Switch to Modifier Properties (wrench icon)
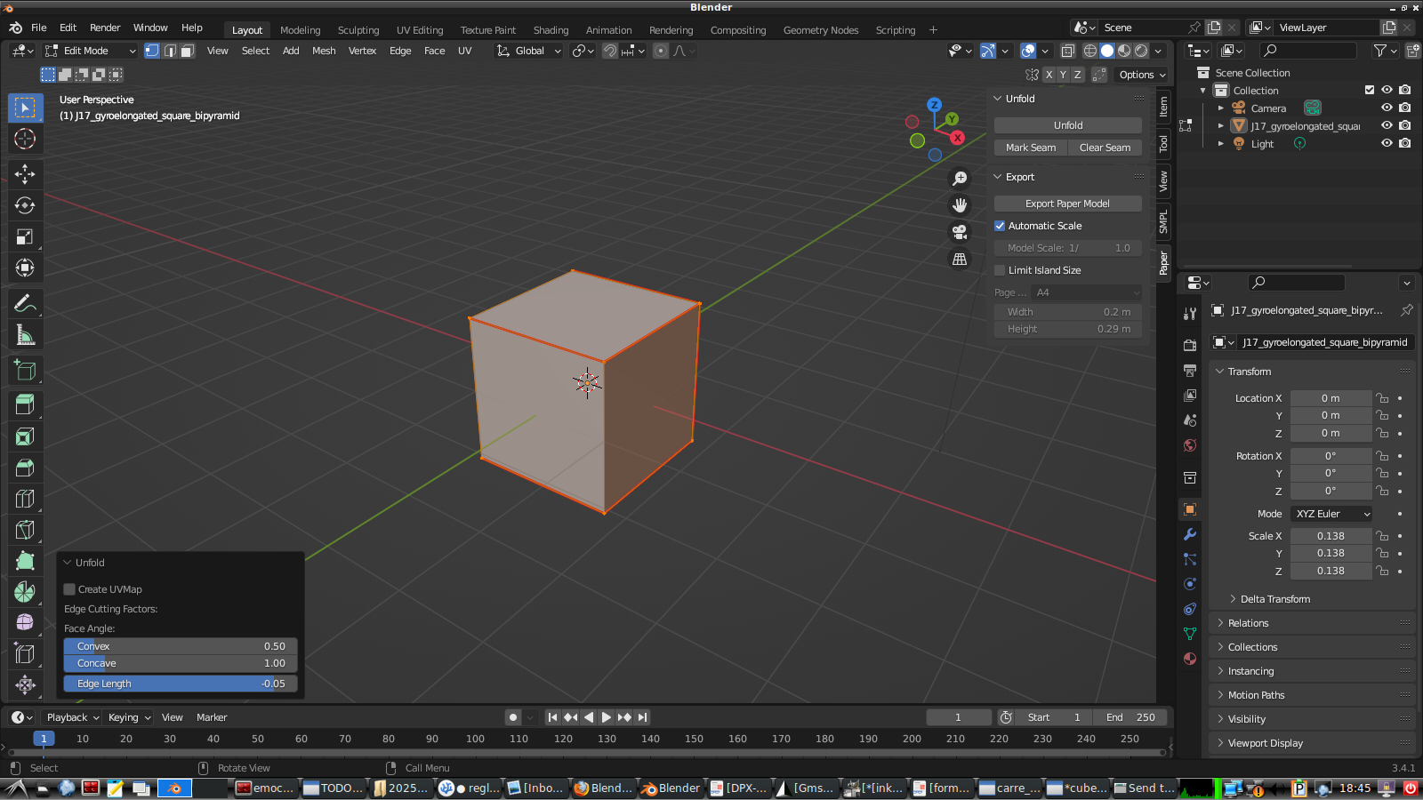This screenshot has height=800, width=1423. [x=1190, y=534]
